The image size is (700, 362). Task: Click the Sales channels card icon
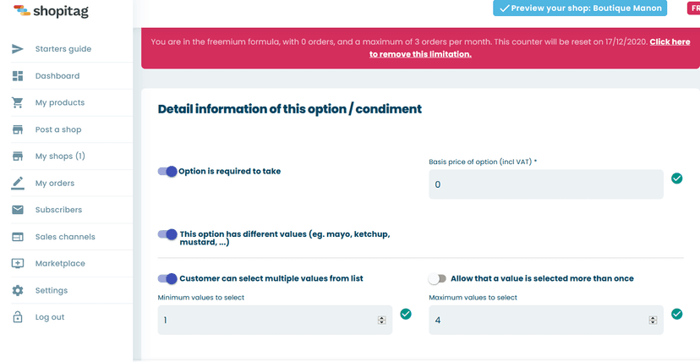click(x=18, y=237)
